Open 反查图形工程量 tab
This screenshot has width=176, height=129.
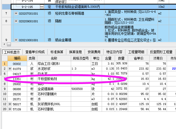click(x=161, y=52)
